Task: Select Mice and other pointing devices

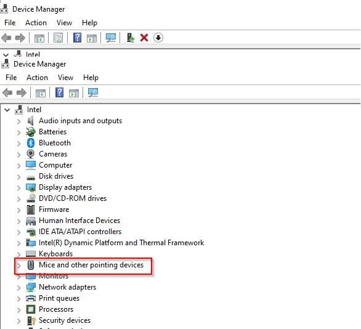Action: pos(91,265)
